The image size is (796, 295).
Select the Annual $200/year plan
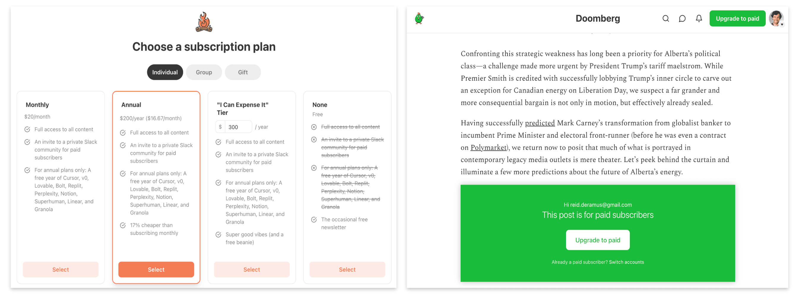coord(156,269)
